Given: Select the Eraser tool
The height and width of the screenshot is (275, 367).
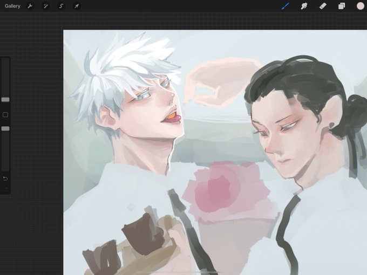Looking at the screenshot, I should (x=323, y=6).
